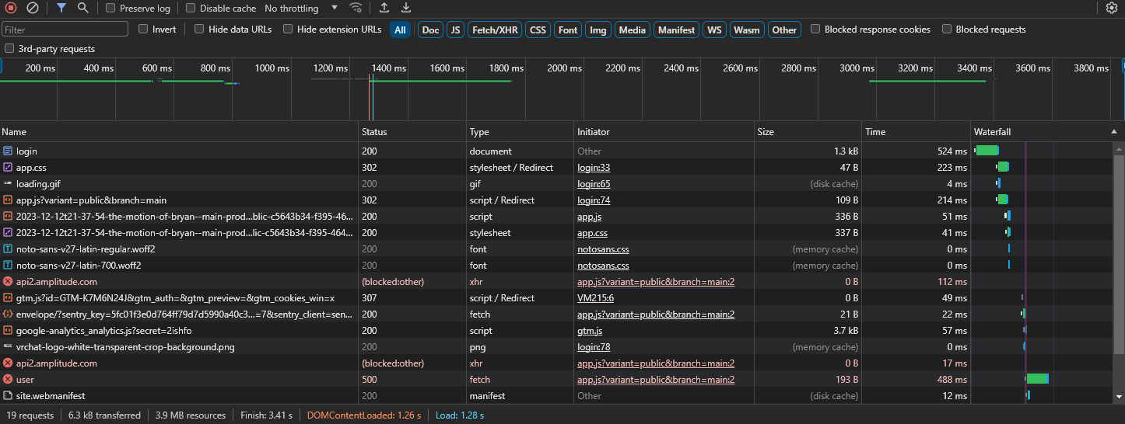The image size is (1125, 424).
Task: Select the failed user request row
Action: point(25,380)
